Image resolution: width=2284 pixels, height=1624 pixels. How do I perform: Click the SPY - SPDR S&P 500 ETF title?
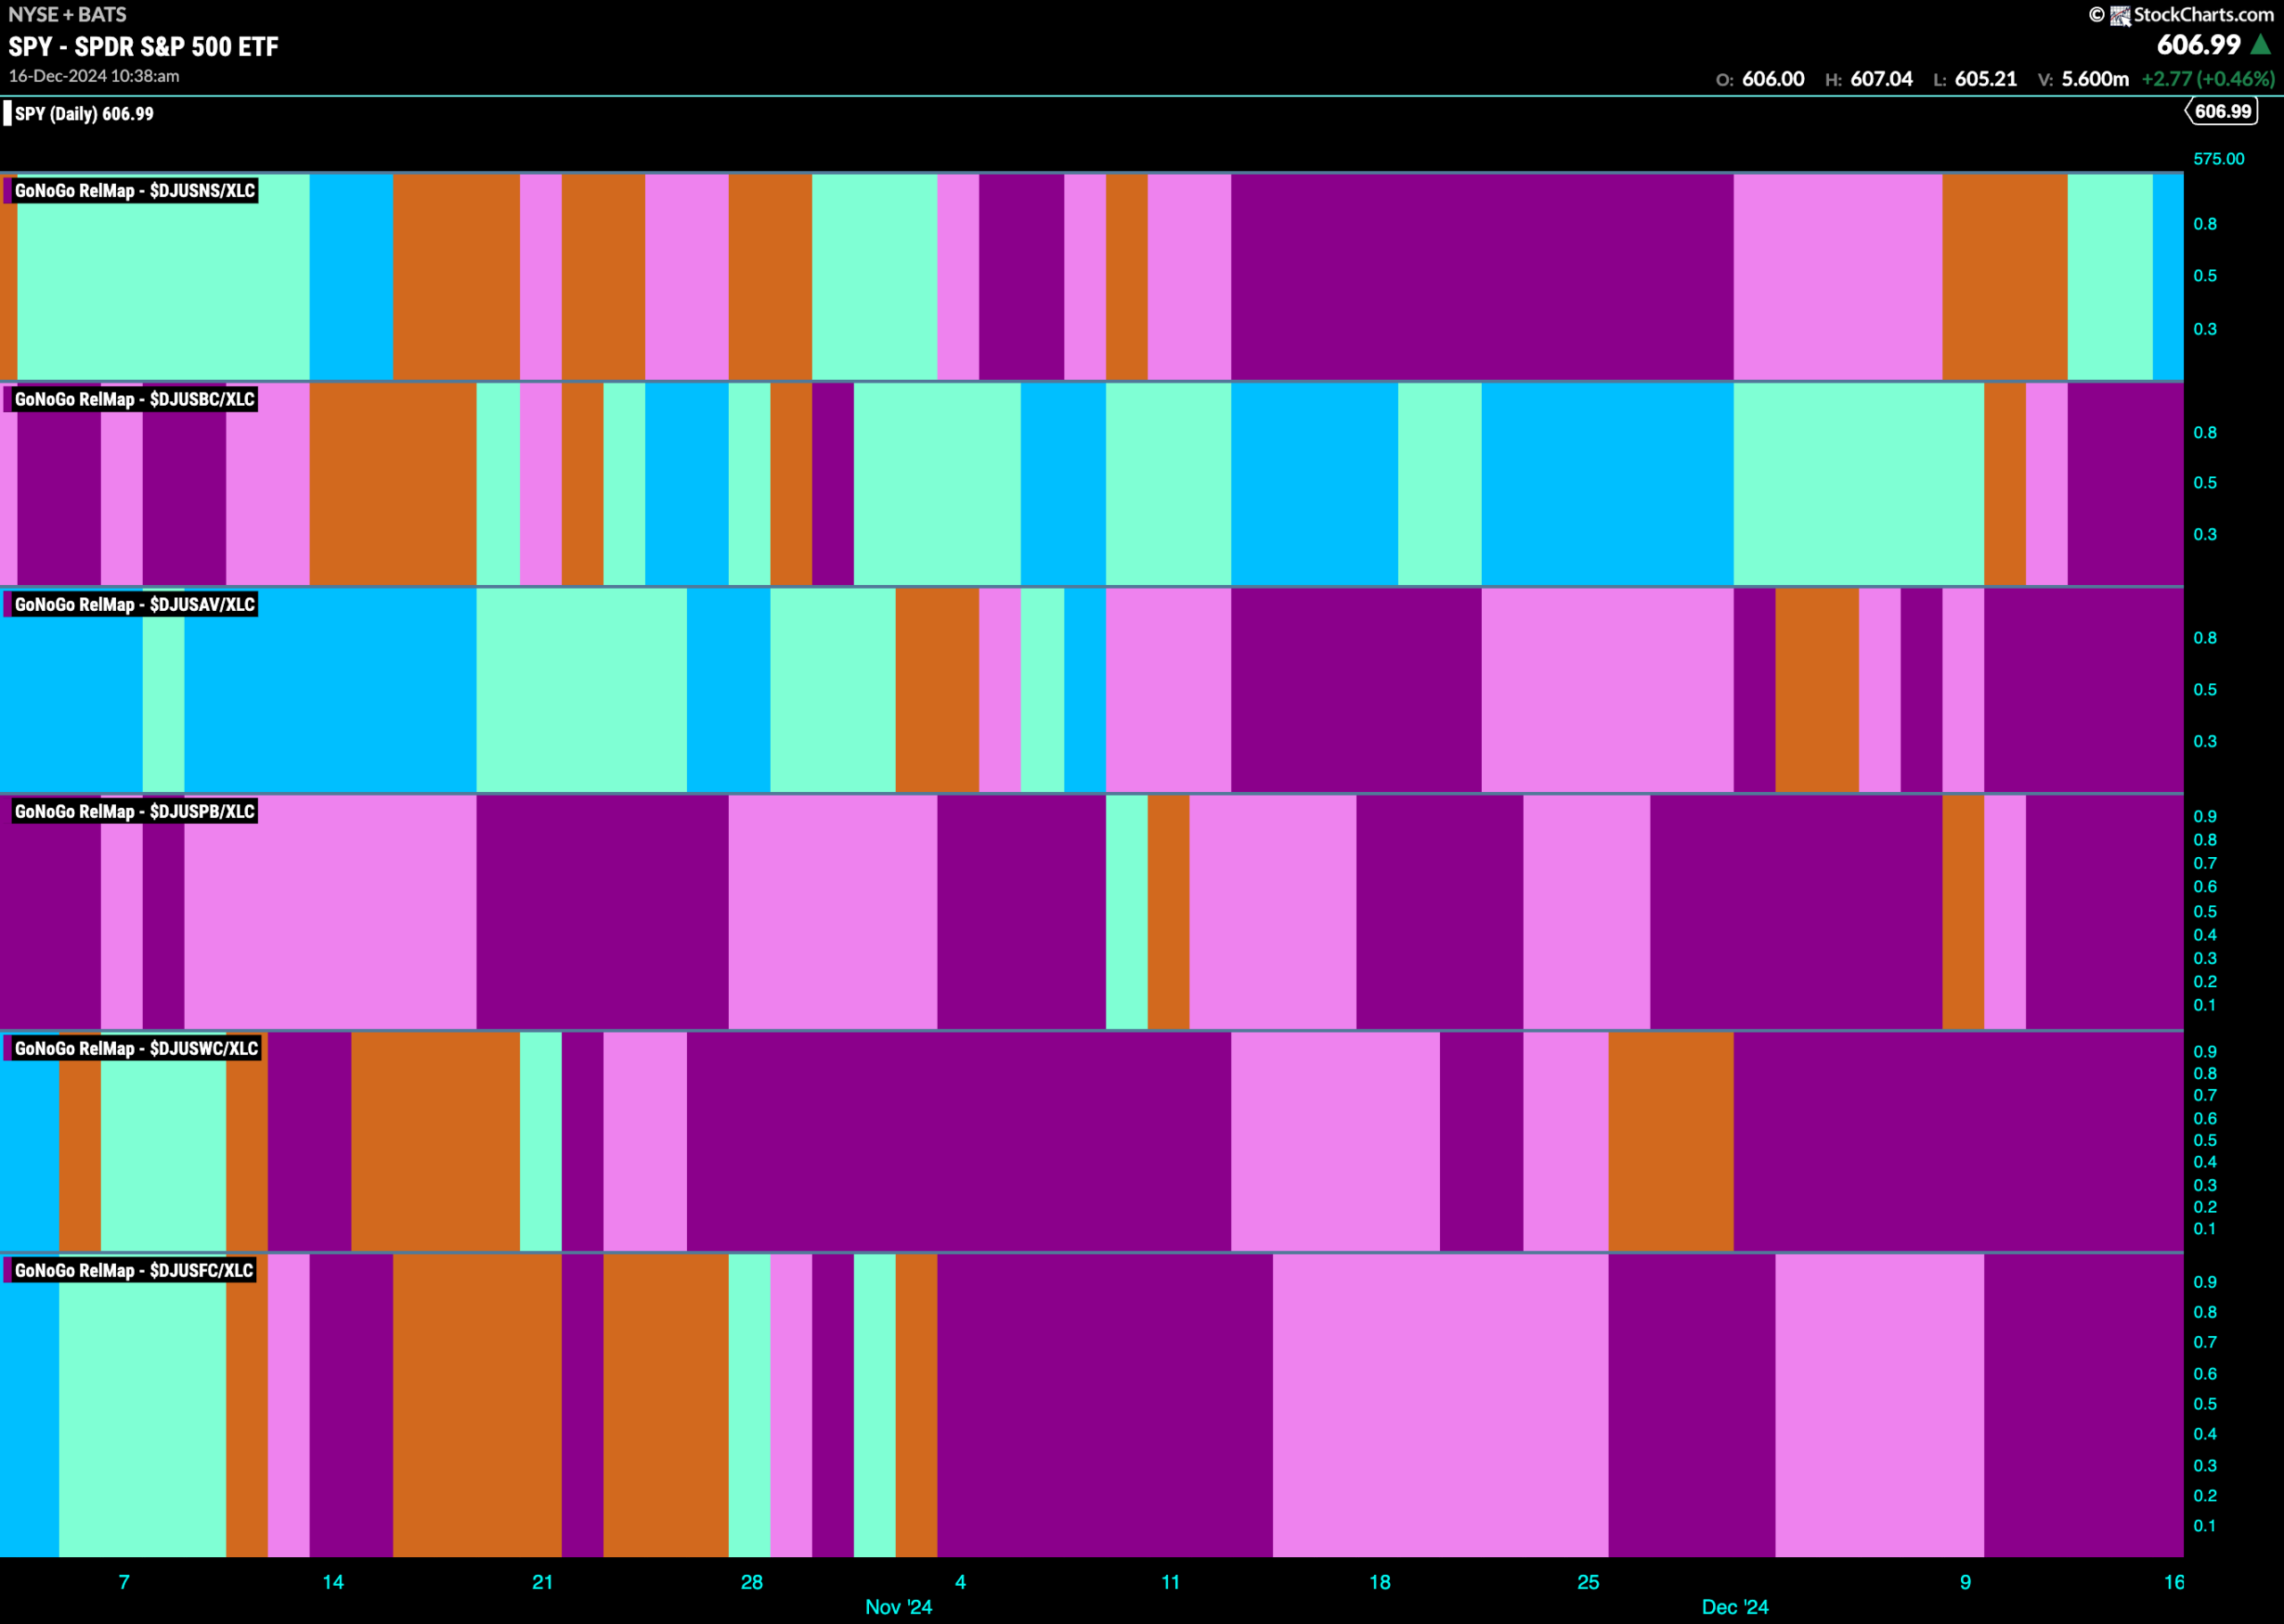[x=143, y=46]
